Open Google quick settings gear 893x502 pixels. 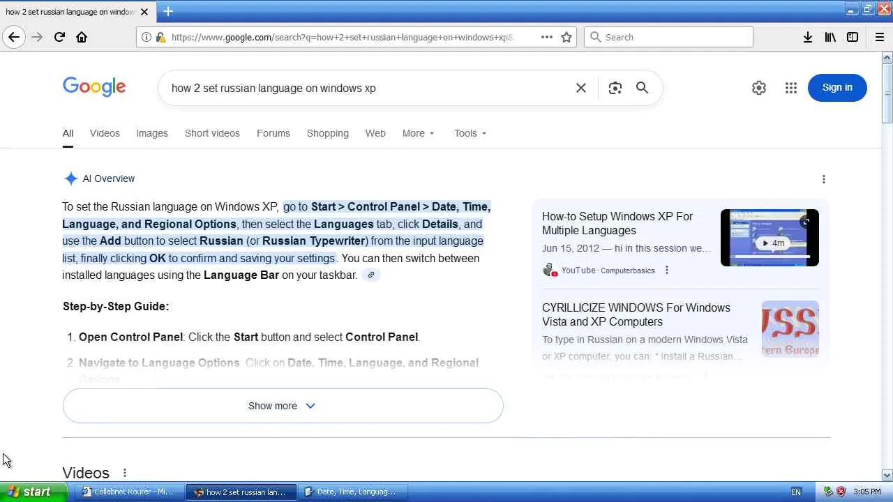coord(759,88)
